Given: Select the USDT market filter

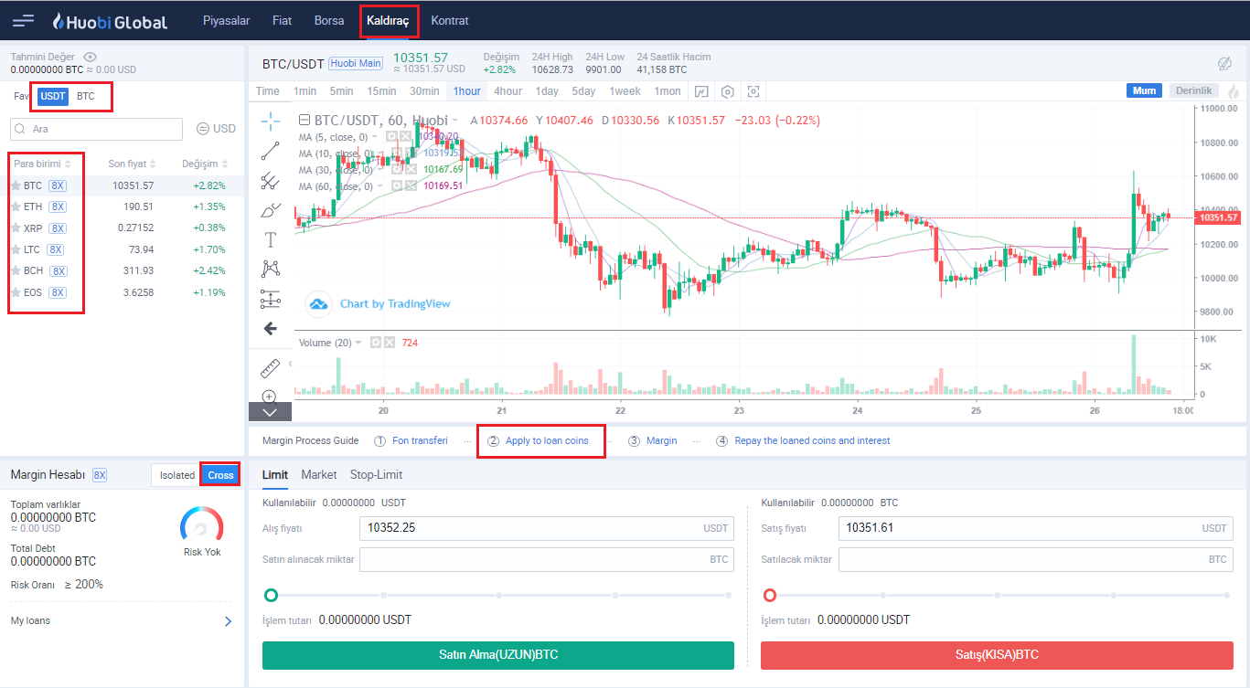Looking at the screenshot, I should click(53, 96).
